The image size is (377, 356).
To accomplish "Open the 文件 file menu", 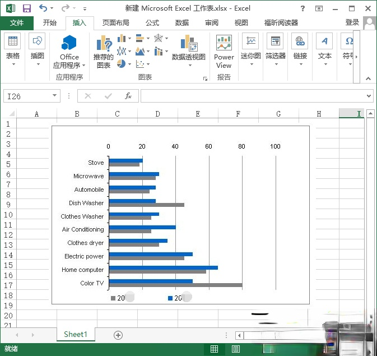I will pyautogui.click(x=16, y=22).
